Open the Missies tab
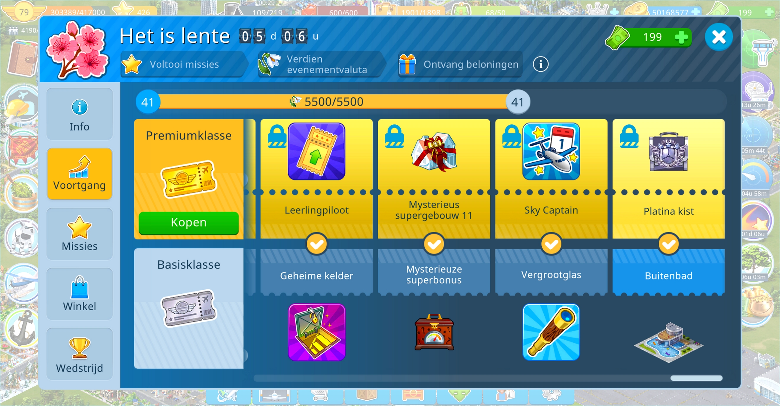Image resolution: width=780 pixels, height=406 pixels. [x=79, y=234]
